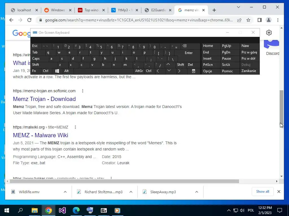The image size is (289, 216).
Task: Open taskbar search magnifier
Action: click(x=20, y=210)
